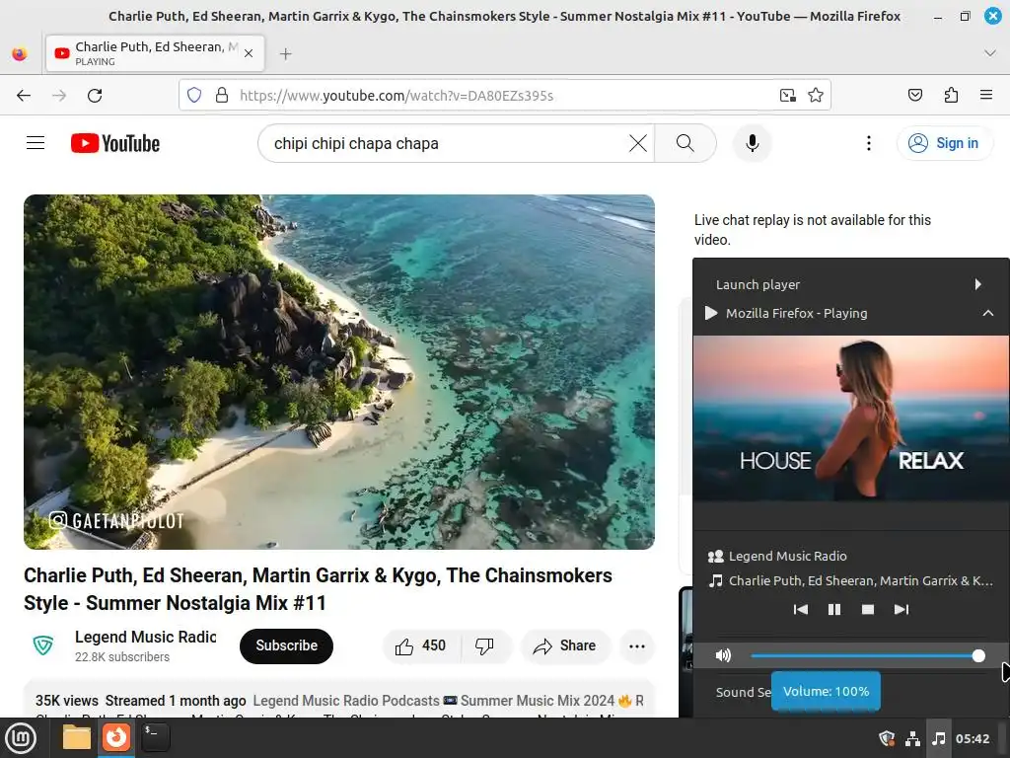This screenshot has width=1010, height=758.
Task: Click the Legend Music Radio channel avatar
Action: 43,645
